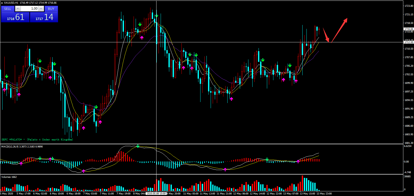The width and height of the screenshot is (414, 196).
Task: Increase trade volume with the up arrow
Action: click(x=41, y=9)
